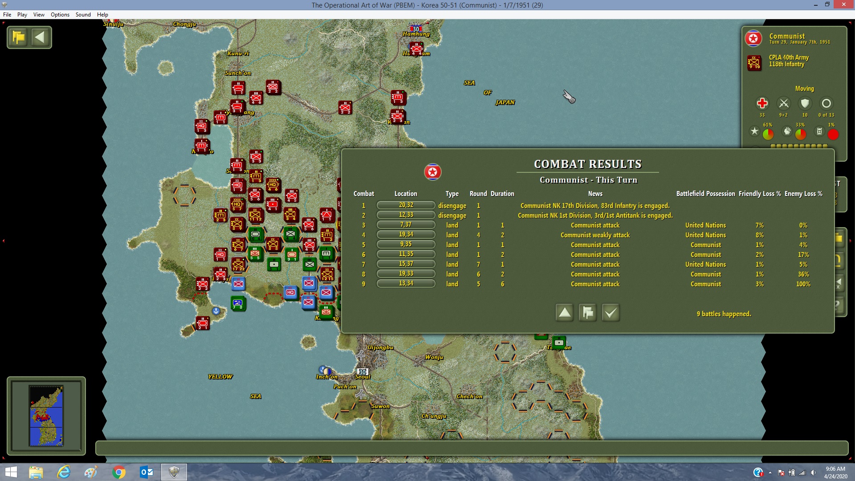
Task: Click the yellow flag button above the map
Action: click(19, 37)
